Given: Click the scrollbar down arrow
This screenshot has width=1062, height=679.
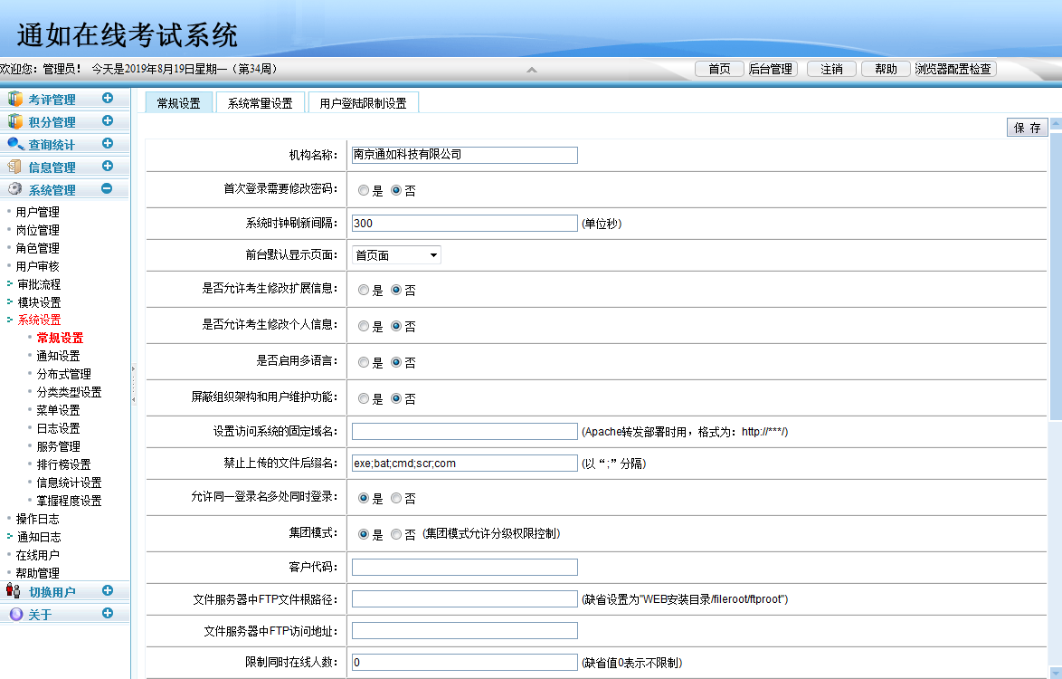Looking at the screenshot, I should (x=1056, y=673).
